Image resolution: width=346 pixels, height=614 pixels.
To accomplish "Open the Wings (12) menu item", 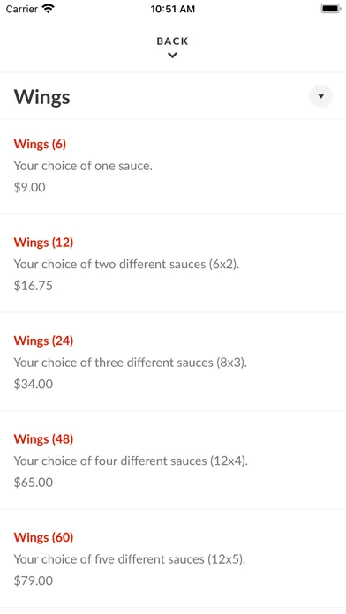I will point(173,264).
